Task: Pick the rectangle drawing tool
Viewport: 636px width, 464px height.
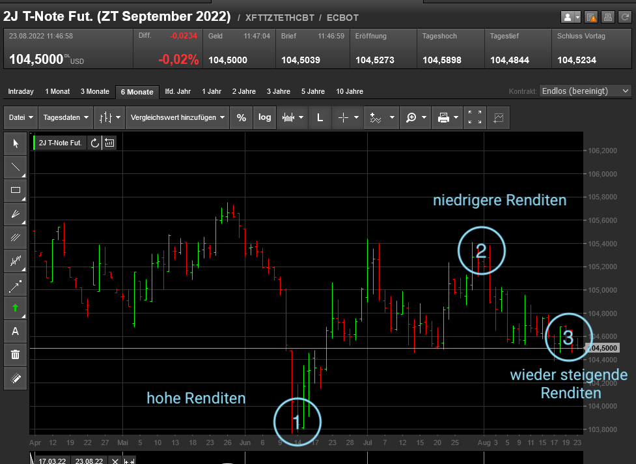Action: 16,190
